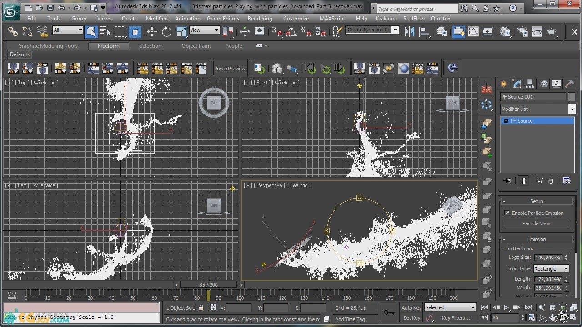Open the Utilities hammer panel tab
Image resolution: width=582 pixels, height=327 pixels.
click(569, 84)
